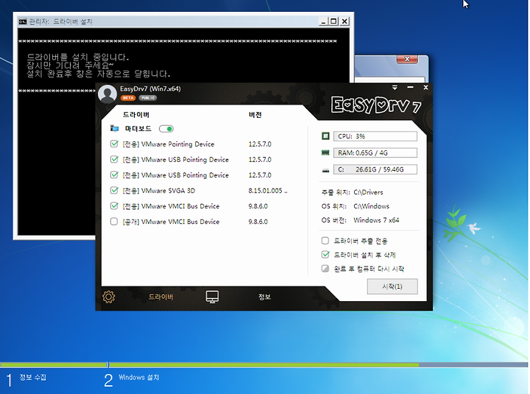Close the EasyDrv7 window

(426, 88)
